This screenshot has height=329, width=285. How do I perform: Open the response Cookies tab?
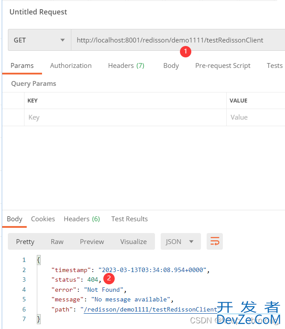43,219
